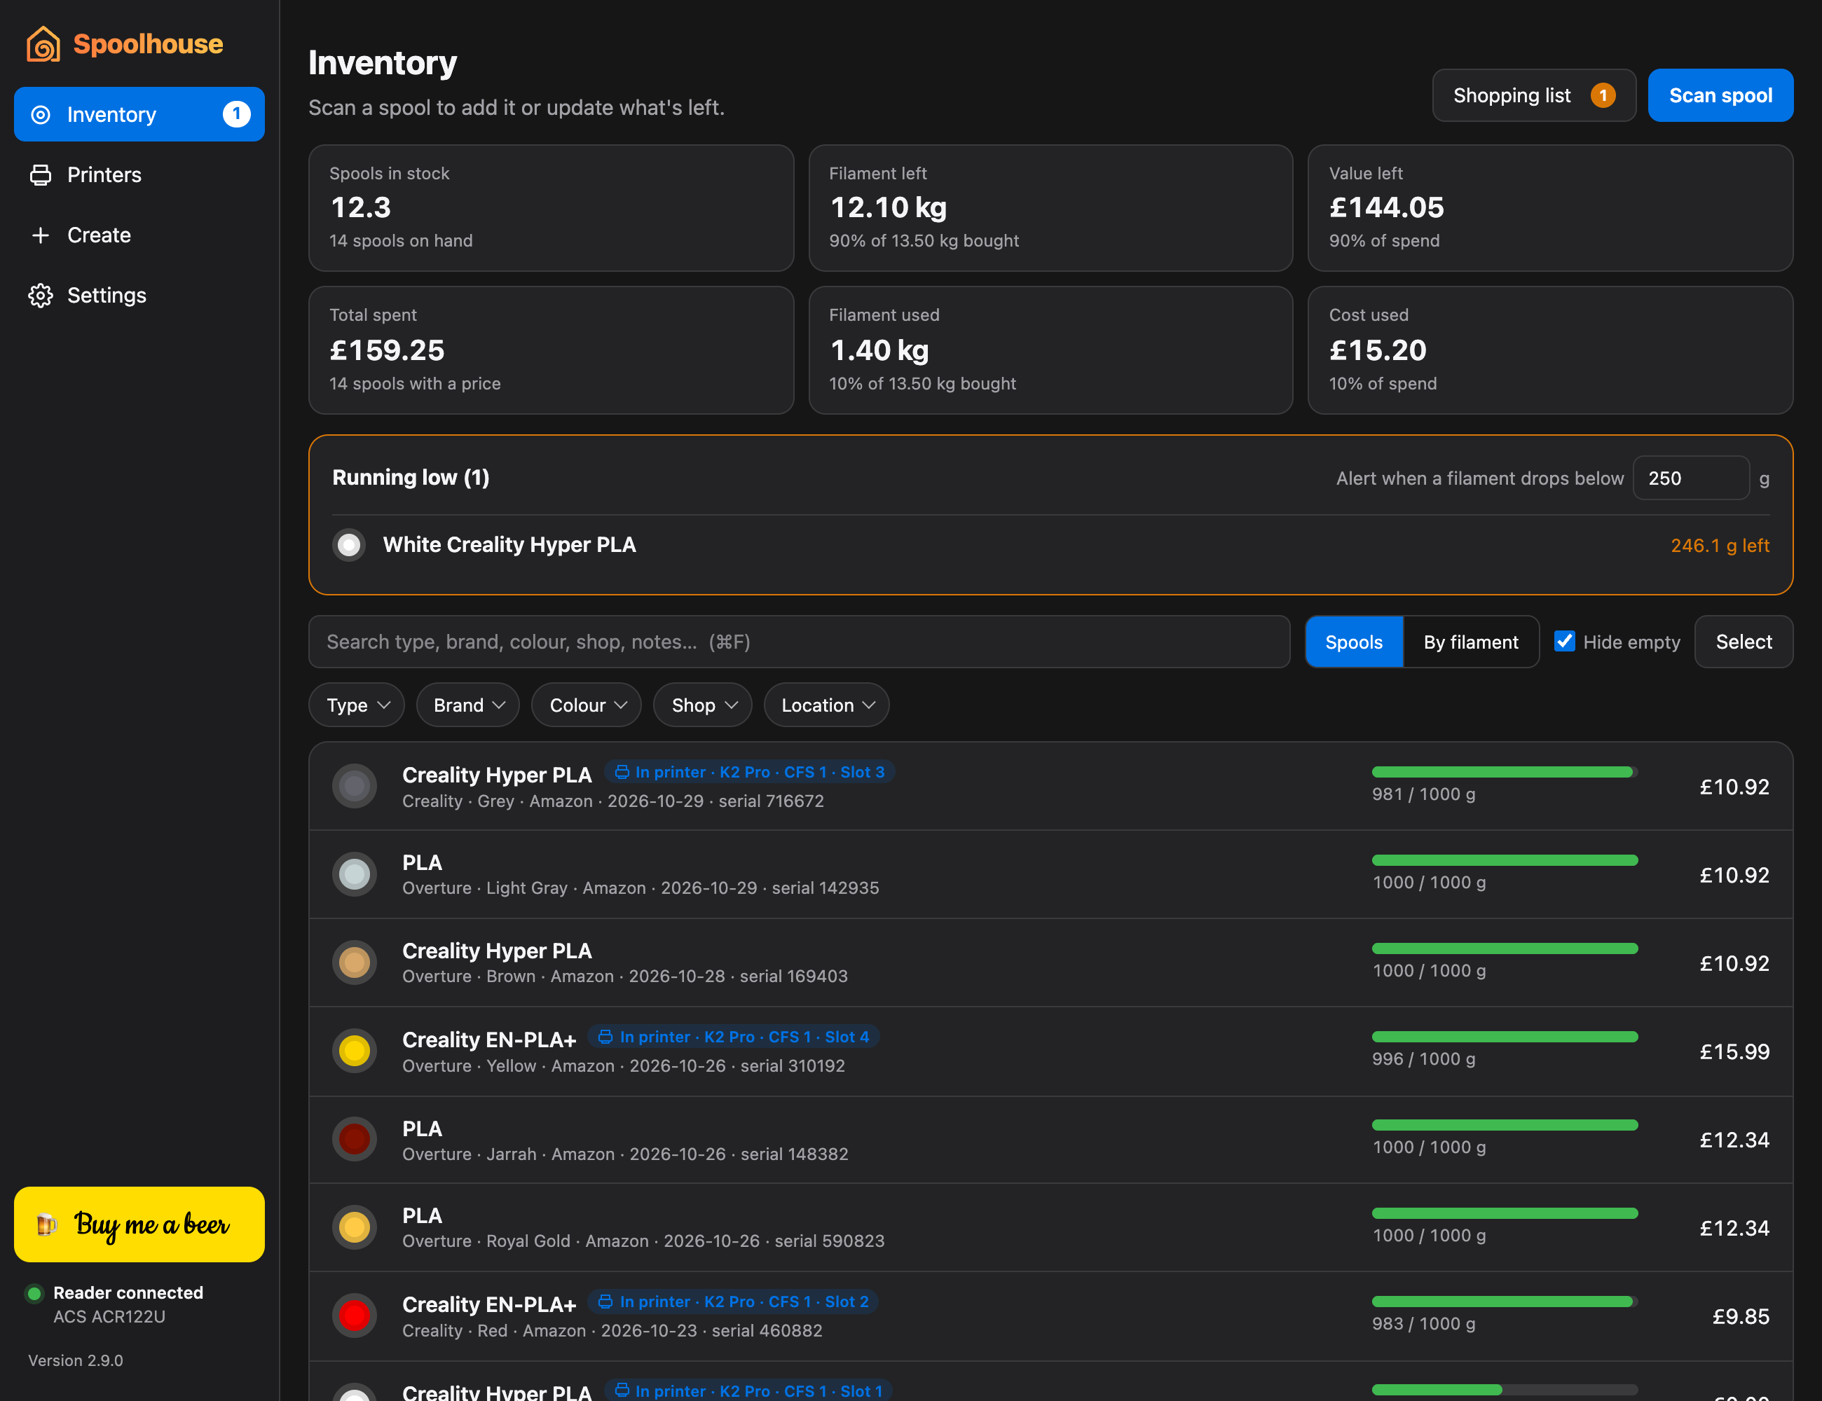Open the Location filter dropdown

click(x=827, y=705)
